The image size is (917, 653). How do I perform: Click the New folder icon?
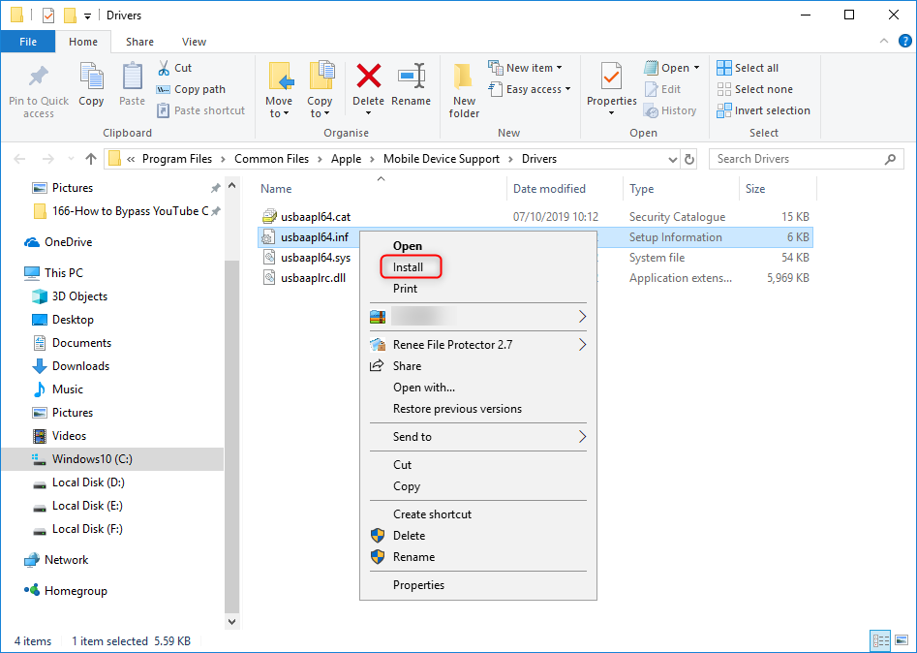[x=464, y=77]
